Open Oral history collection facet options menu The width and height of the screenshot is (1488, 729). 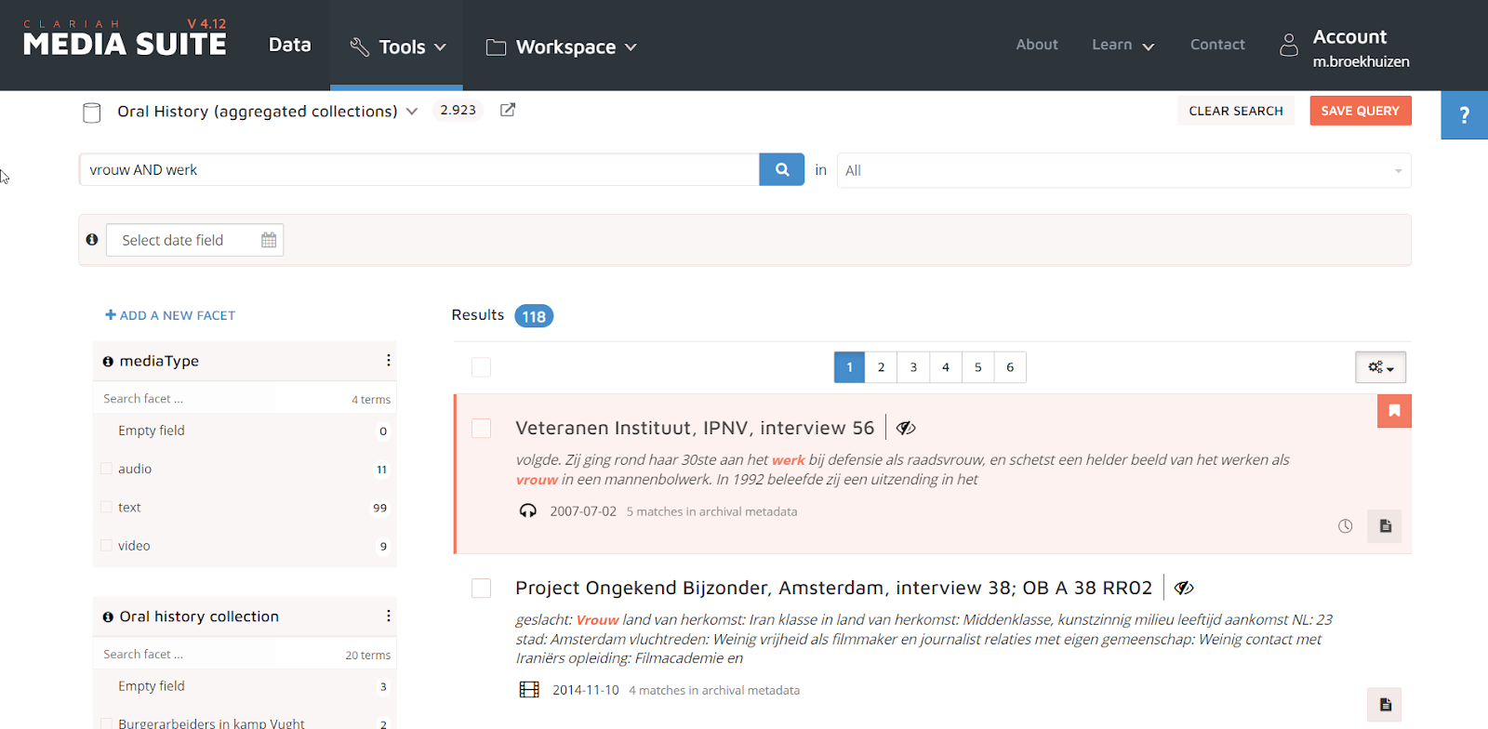tap(388, 616)
